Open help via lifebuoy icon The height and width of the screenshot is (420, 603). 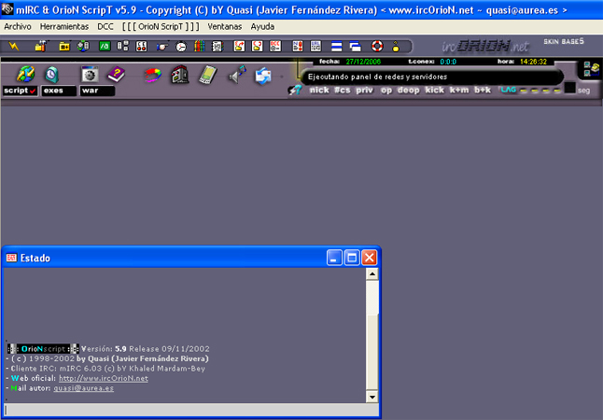point(377,46)
